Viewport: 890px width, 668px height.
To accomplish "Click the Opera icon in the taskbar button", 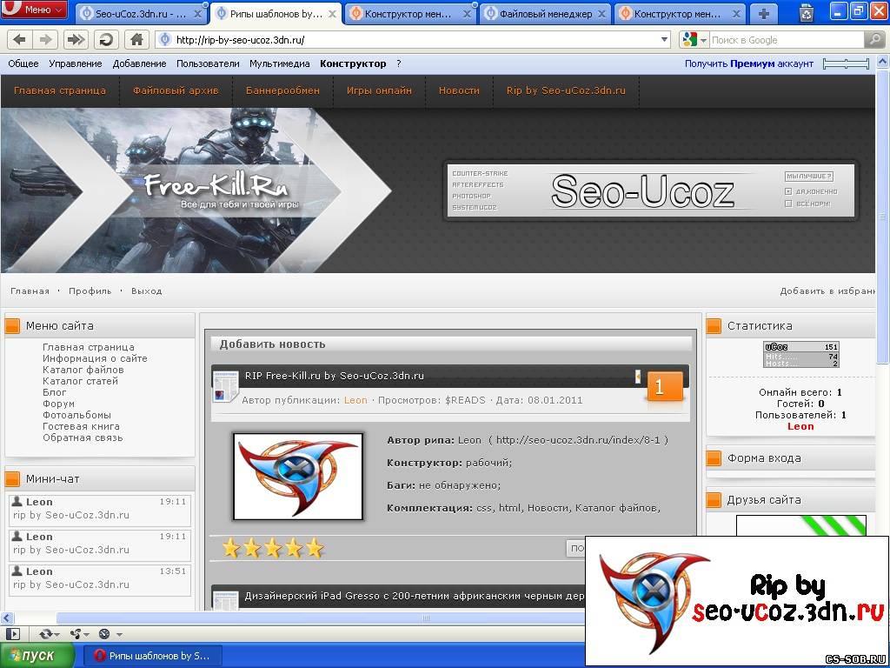I will [100, 656].
